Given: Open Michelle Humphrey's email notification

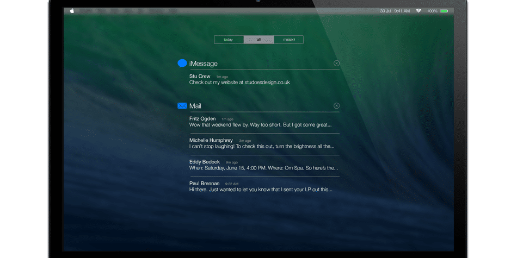Looking at the screenshot, I should click(261, 143).
